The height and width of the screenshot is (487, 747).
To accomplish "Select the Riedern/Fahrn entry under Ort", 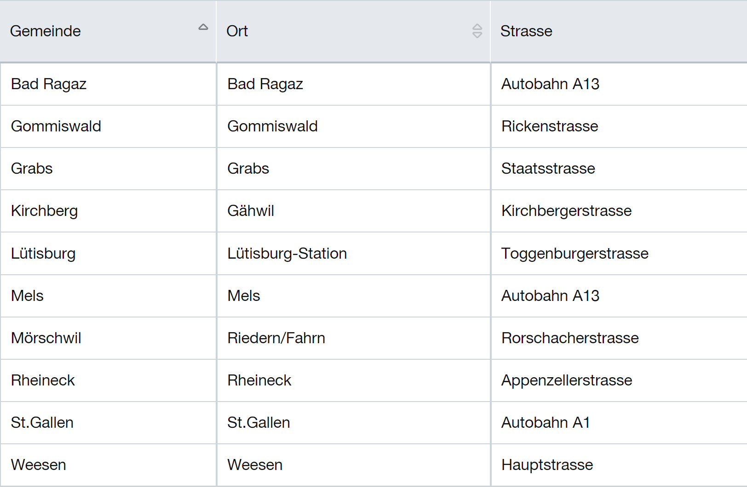I will point(276,338).
